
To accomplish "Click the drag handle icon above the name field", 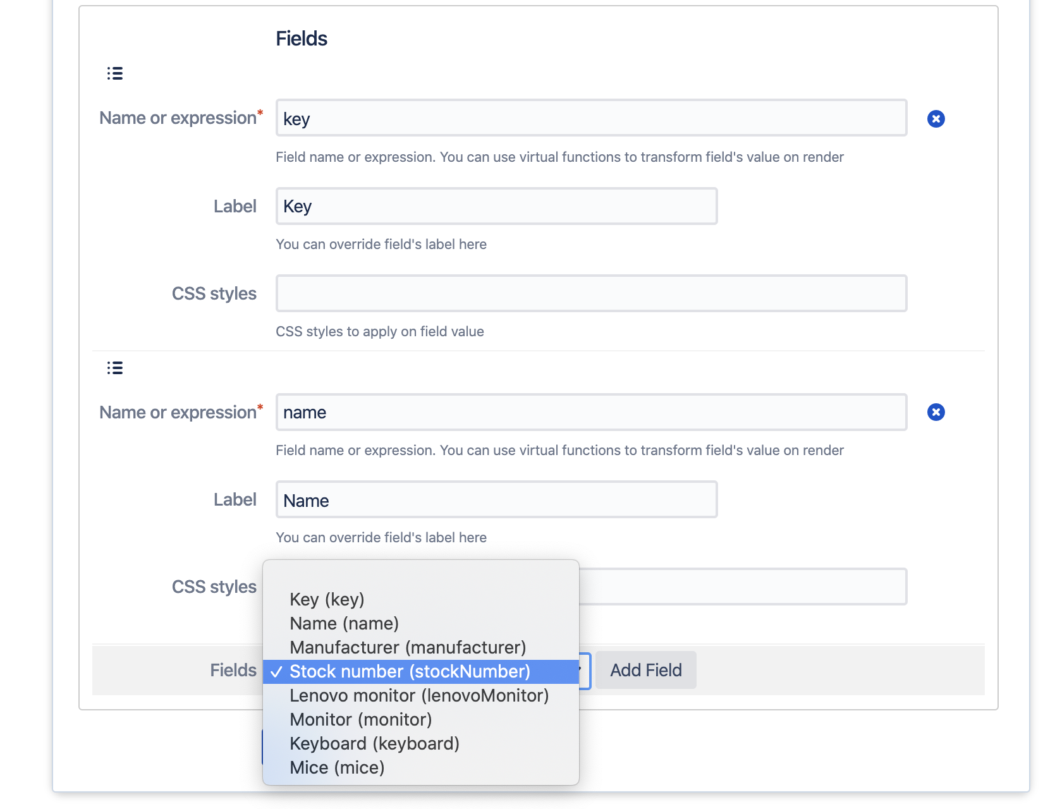I will pyautogui.click(x=115, y=368).
